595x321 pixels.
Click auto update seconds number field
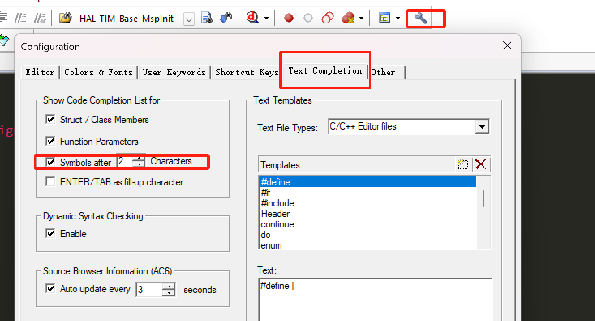pos(149,290)
